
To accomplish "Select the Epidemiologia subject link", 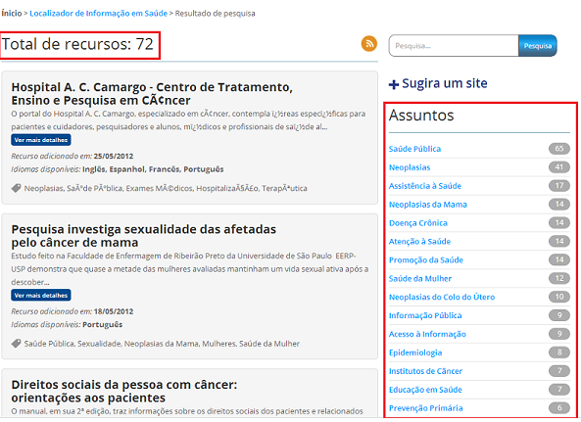I will tap(415, 352).
